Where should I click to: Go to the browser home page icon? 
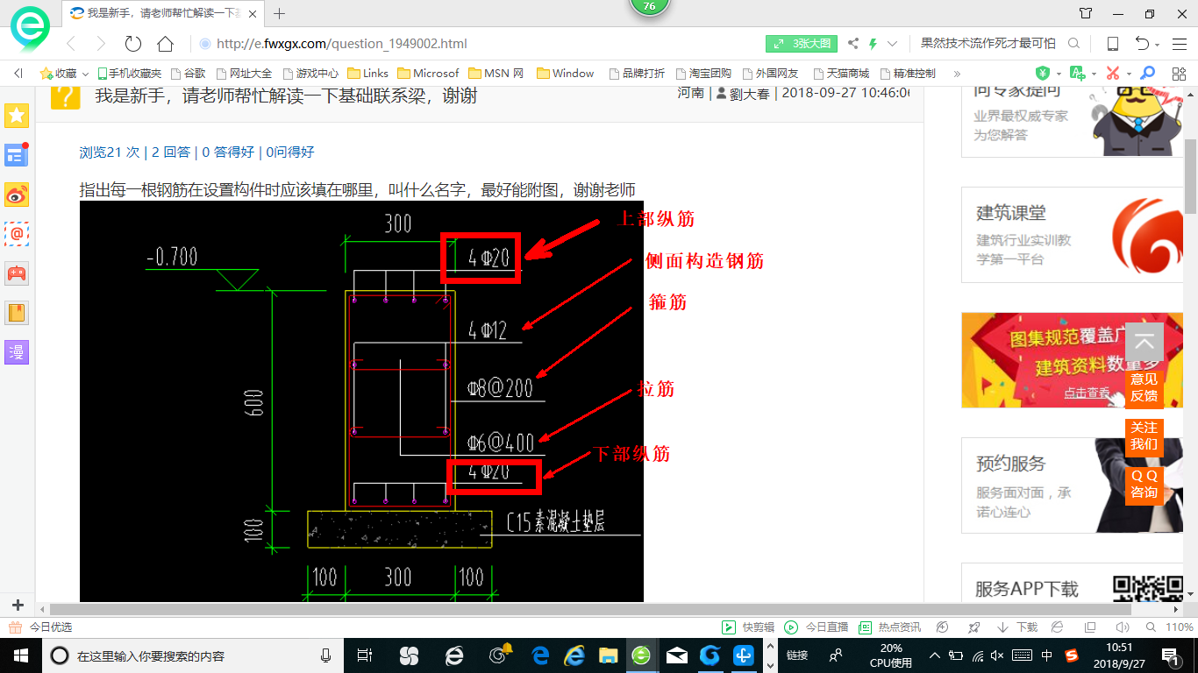165,44
